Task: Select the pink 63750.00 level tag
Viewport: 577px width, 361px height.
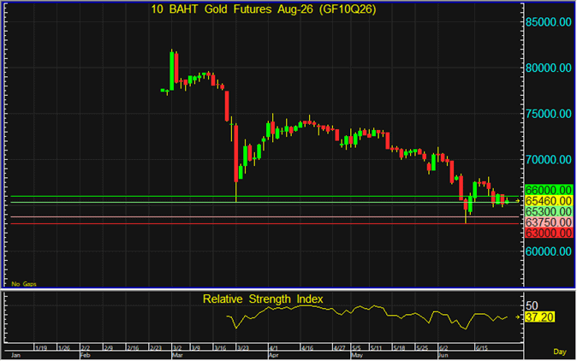Action: (549, 222)
